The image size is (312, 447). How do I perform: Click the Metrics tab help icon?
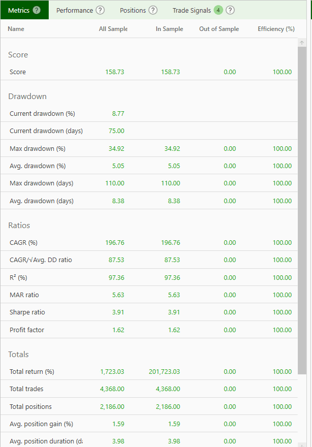click(x=38, y=10)
